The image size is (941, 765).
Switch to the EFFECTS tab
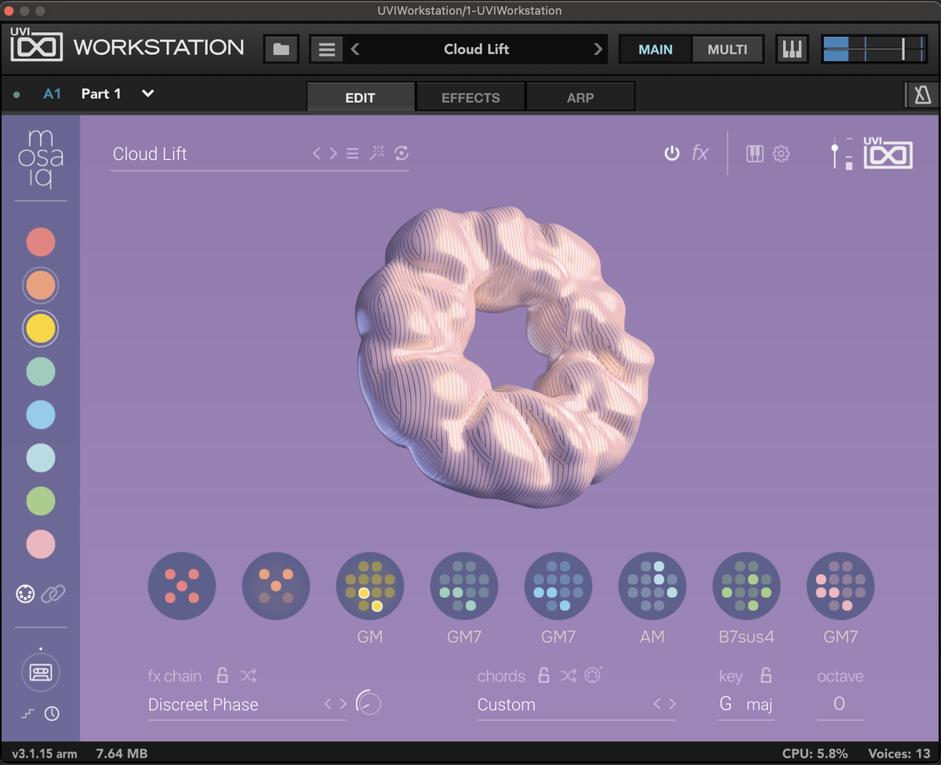coord(470,97)
